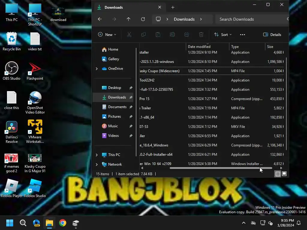The height and width of the screenshot is (230, 307).
Task: Click the Cut icon in the toolbar
Action: pyautogui.click(x=129, y=35)
